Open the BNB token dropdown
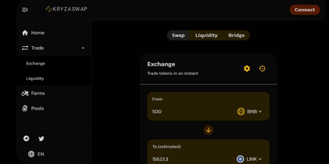 click(249, 111)
